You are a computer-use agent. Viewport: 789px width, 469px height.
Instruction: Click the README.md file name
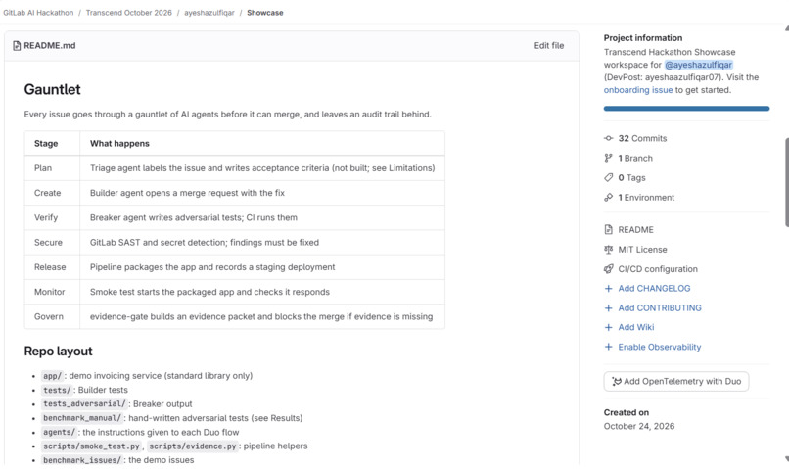(x=50, y=46)
